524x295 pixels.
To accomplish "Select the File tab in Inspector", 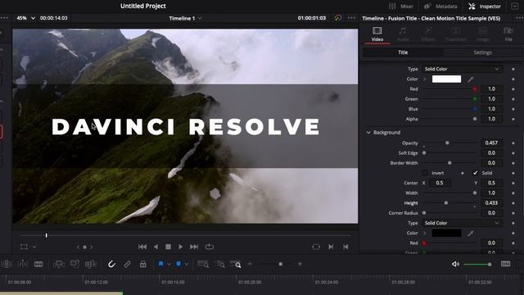I will click(508, 34).
